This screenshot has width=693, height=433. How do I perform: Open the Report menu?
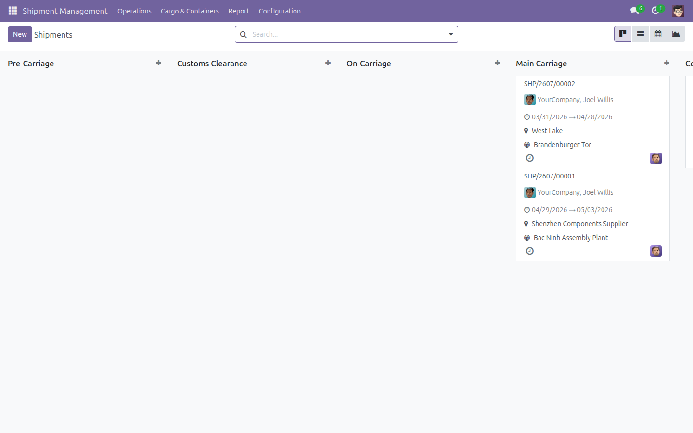239,11
